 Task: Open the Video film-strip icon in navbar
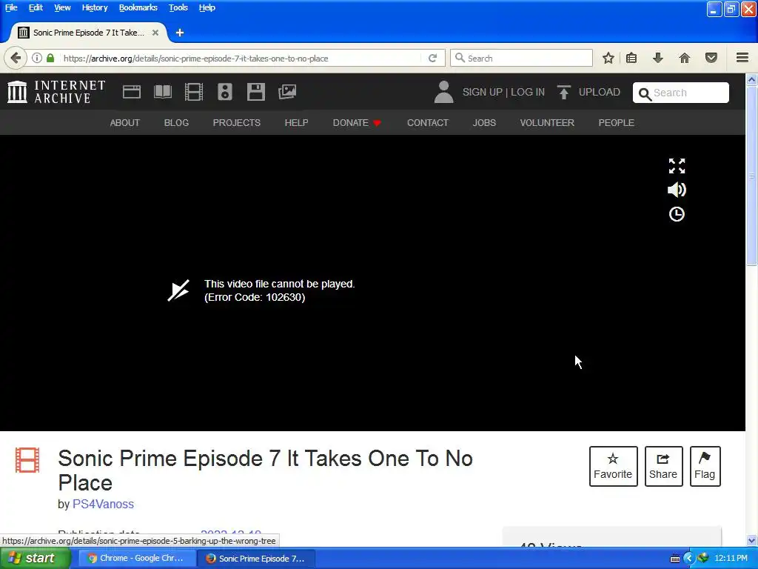pyautogui.click(x=194, y=92)
